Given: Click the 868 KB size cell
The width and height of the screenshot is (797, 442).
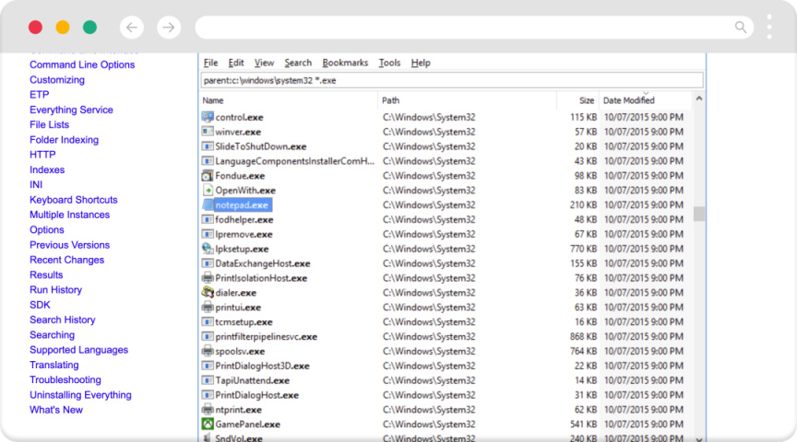Looking at the screenshot, I should [x=583, y=337].
